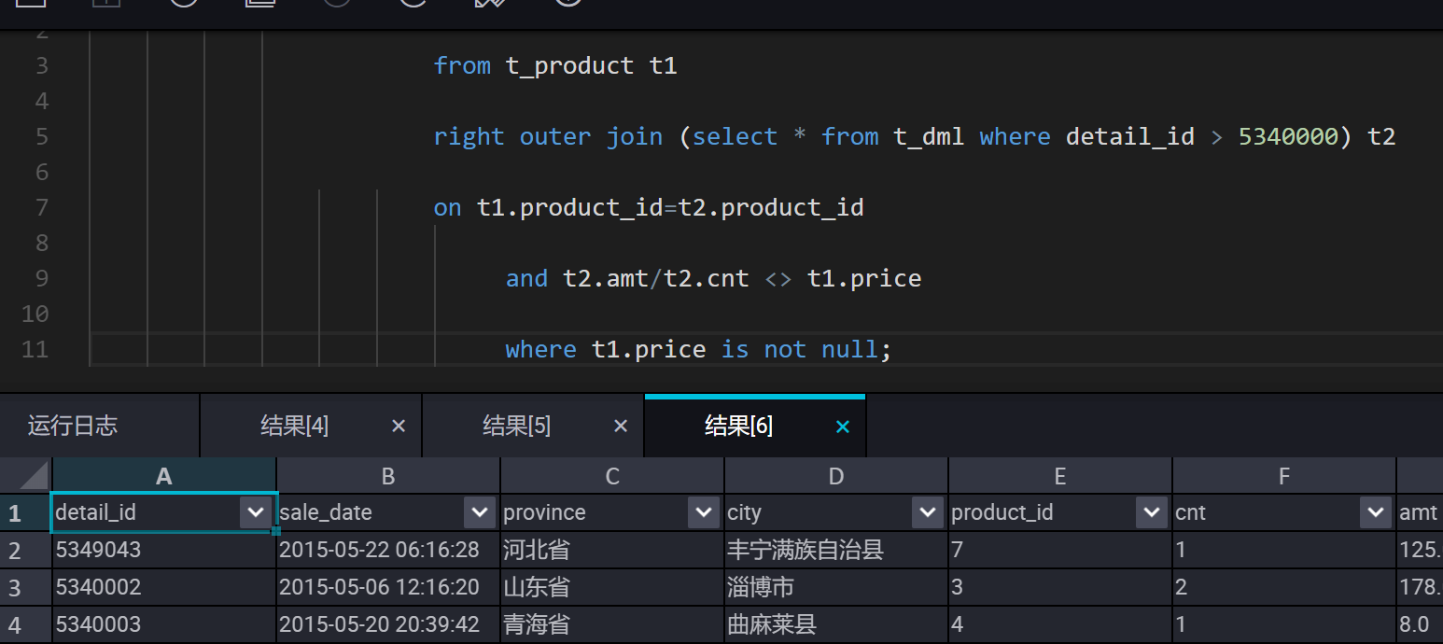Viewport: 1443px width, 644px height.
Task: Click line number 5 in the editor gutter
Action: [x=41, y=136]
